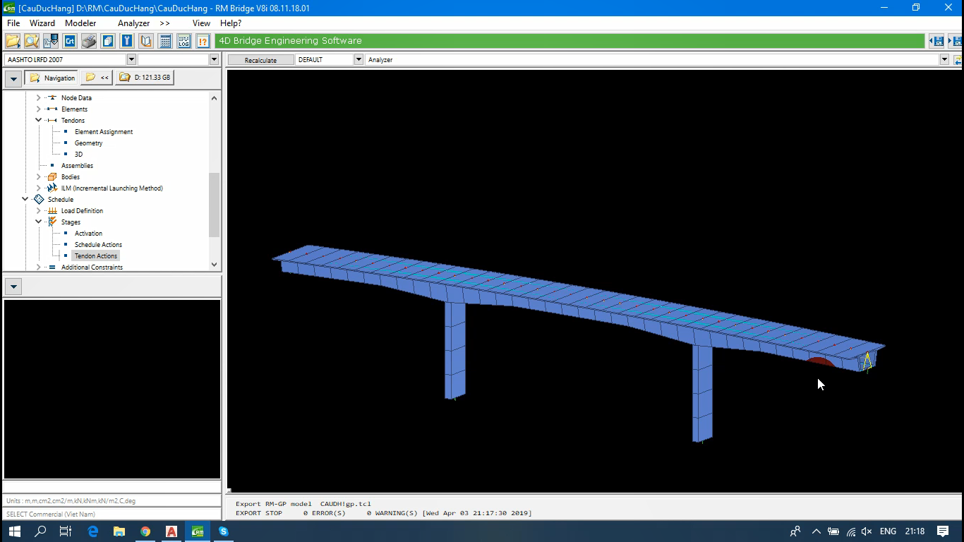Open the Analyzer menu

pos(133,23)
